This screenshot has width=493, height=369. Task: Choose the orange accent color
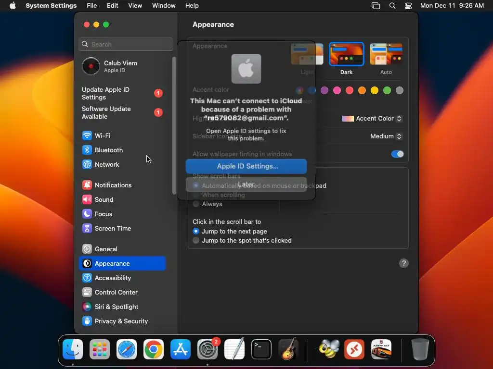tap(362, 91)
